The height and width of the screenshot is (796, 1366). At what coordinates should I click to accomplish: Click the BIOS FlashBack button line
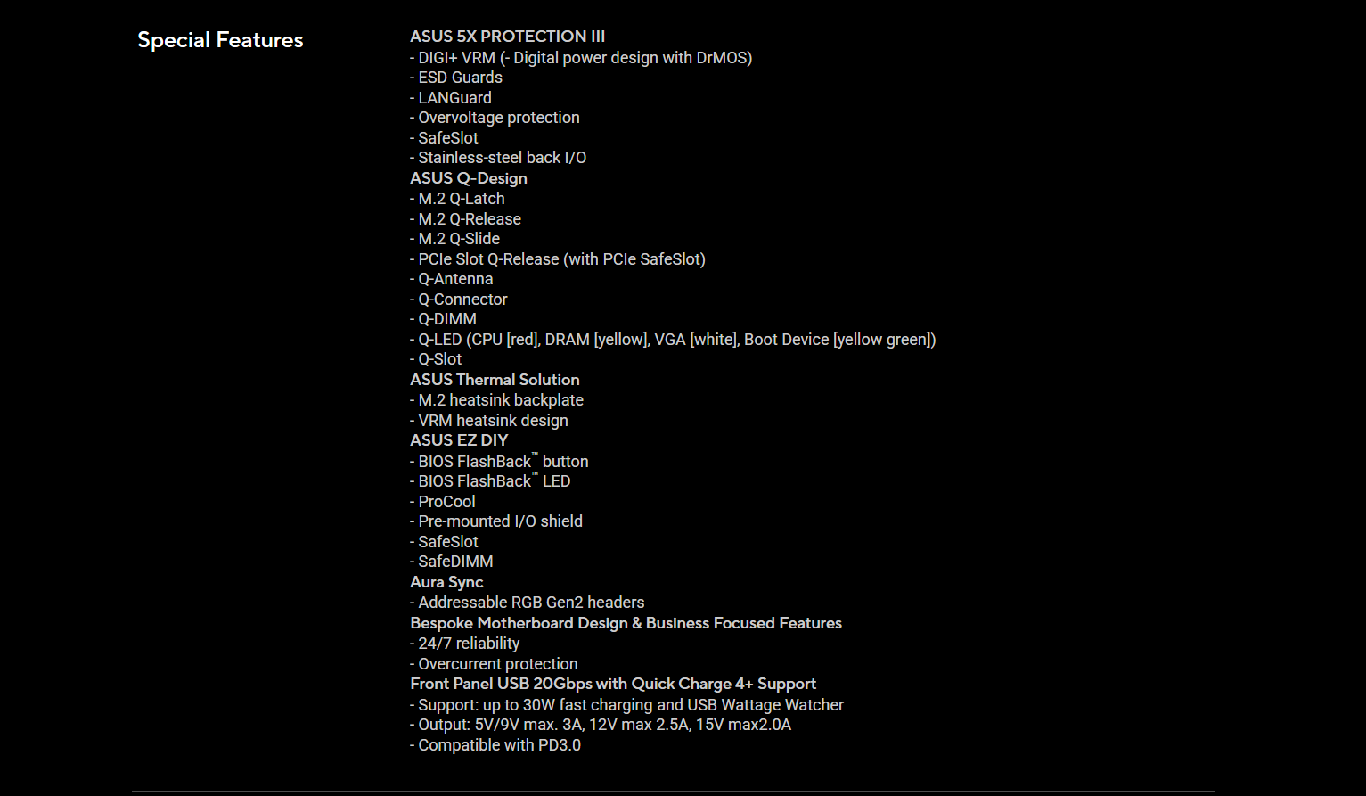point(499,462)
